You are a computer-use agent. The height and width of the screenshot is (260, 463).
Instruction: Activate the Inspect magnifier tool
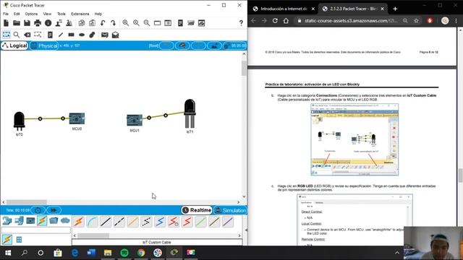(x=17, y=35)
